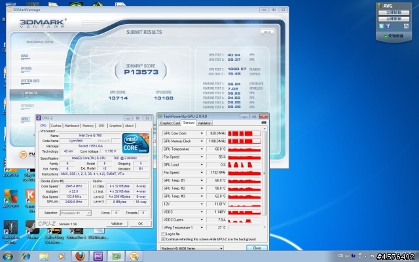Click GPU Core Clock history graph
Viewport: 419px width, 262px height.
(244, 134)
